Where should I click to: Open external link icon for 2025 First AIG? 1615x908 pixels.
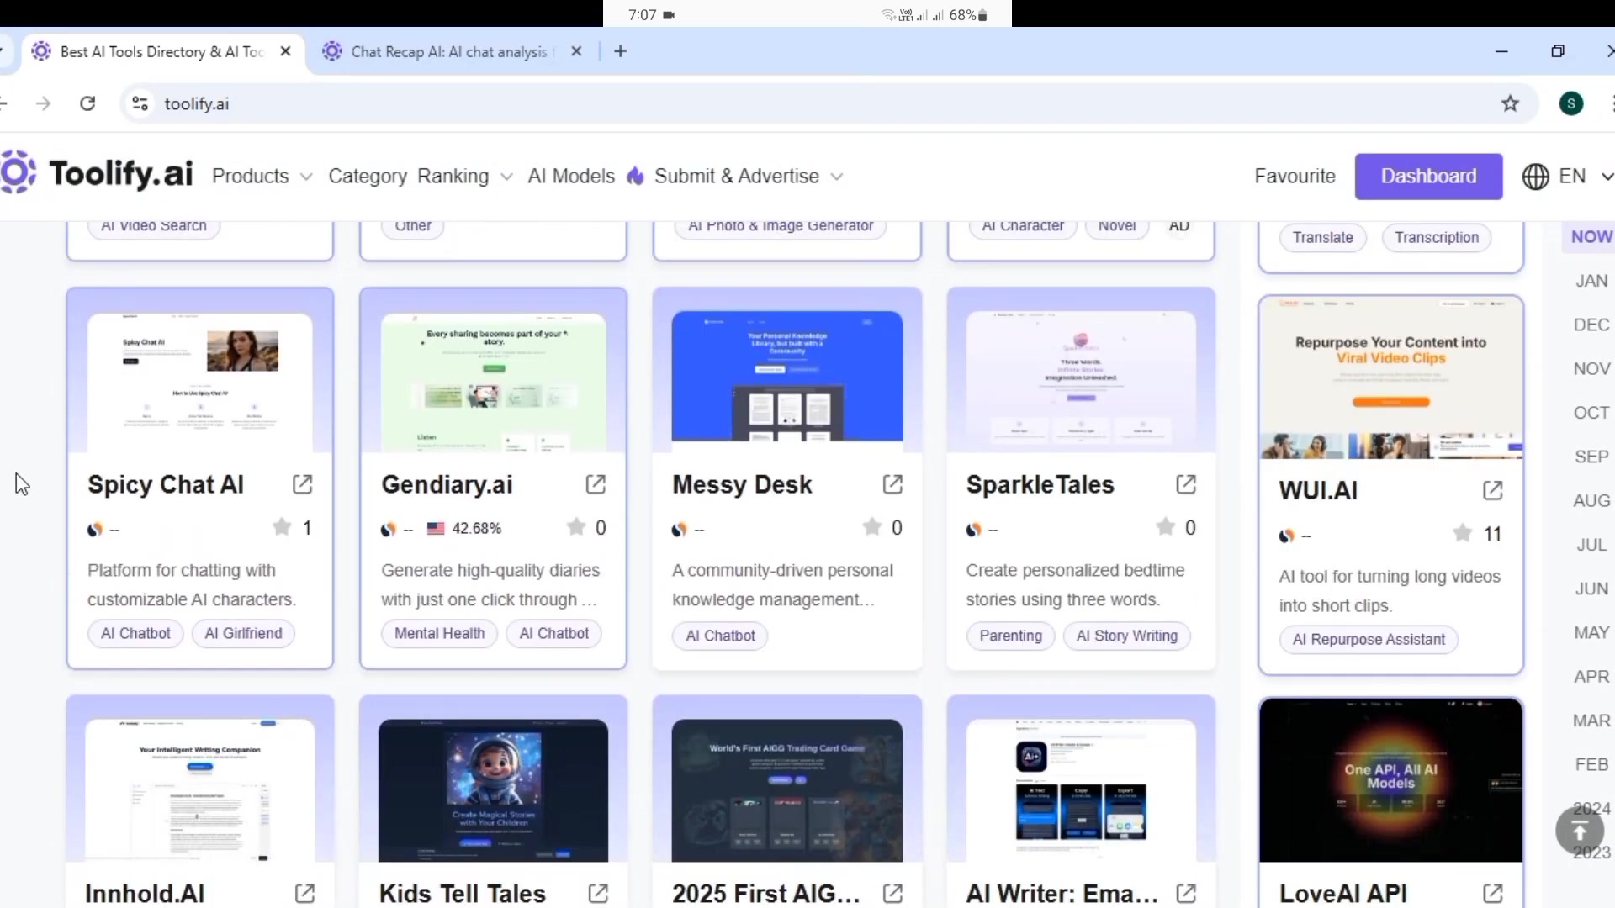[892, 894]
